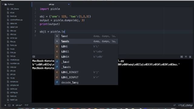Click on print(output) code line

click(50, 24)
